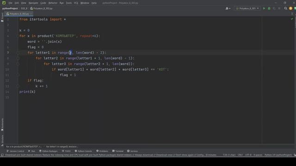Open the Project tool window sidebar

click(x=2, y=17)
